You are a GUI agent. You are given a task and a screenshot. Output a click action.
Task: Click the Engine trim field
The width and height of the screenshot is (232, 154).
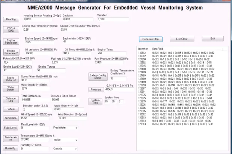pyautogui.click(x=77, y=42)
